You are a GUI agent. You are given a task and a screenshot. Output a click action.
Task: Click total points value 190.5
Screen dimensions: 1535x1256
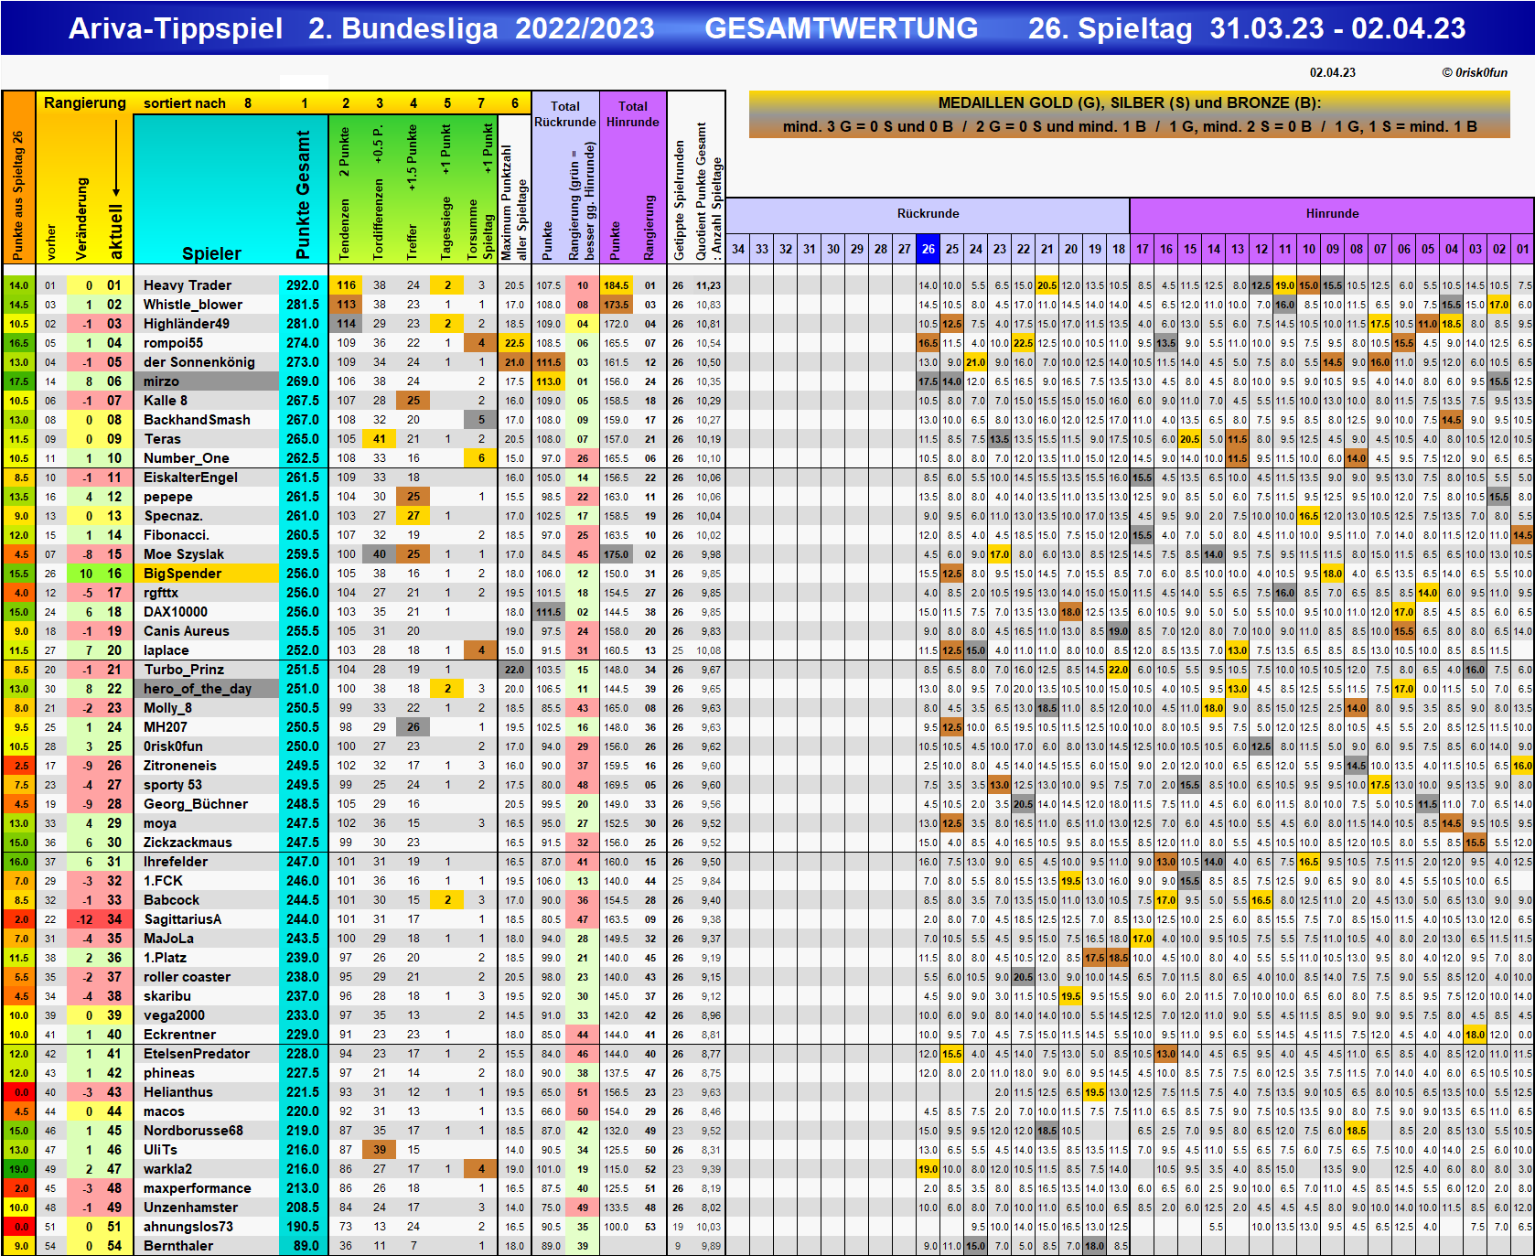(303, 1227)
